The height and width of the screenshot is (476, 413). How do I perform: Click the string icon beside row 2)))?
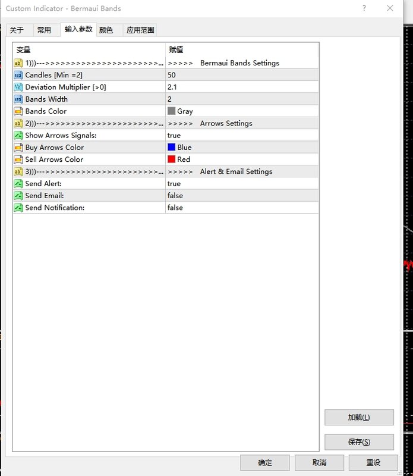[18, 123]
